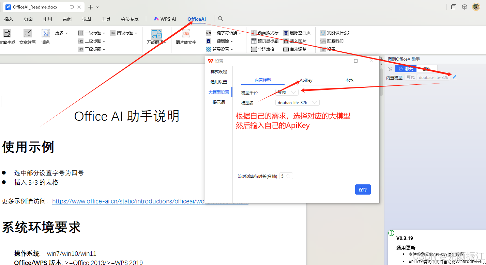Select 通用设置 in settings sidebar
The image size is (486, 265).
[x=219, y=82]
